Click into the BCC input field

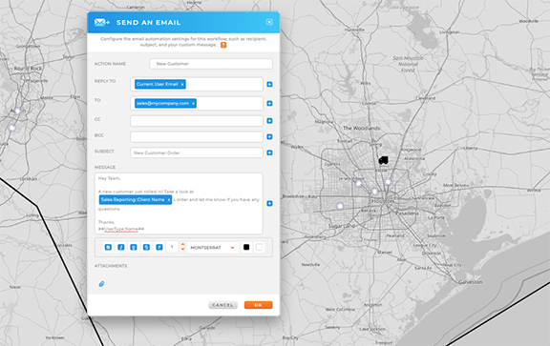click(197, 136)
